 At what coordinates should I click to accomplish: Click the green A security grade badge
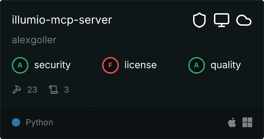tap(20, 65)
